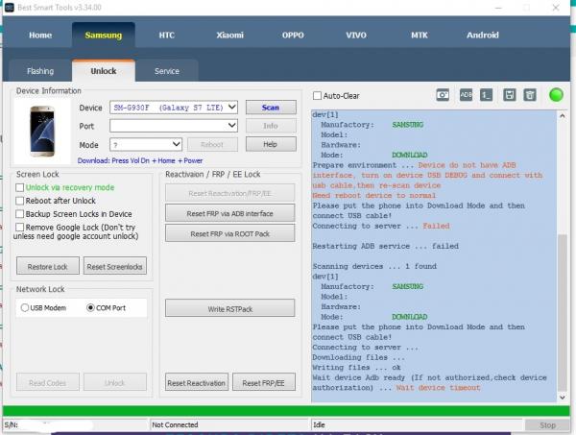Click the Read Codes button
Screen dimensions: 576x435
click(x=48, y=382)
